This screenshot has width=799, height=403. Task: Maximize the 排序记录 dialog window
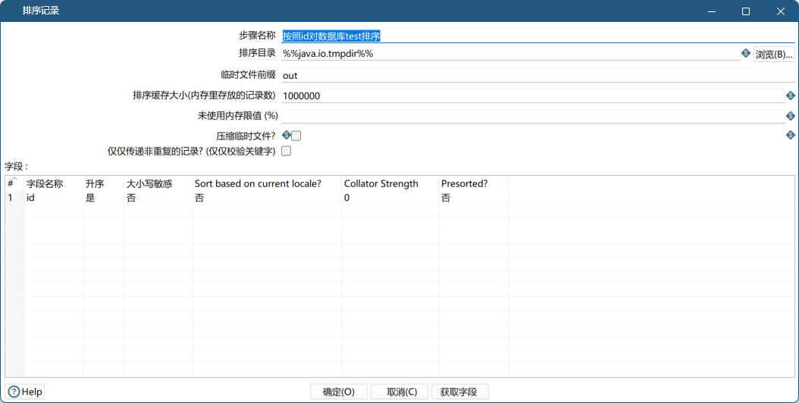(746, 11)
